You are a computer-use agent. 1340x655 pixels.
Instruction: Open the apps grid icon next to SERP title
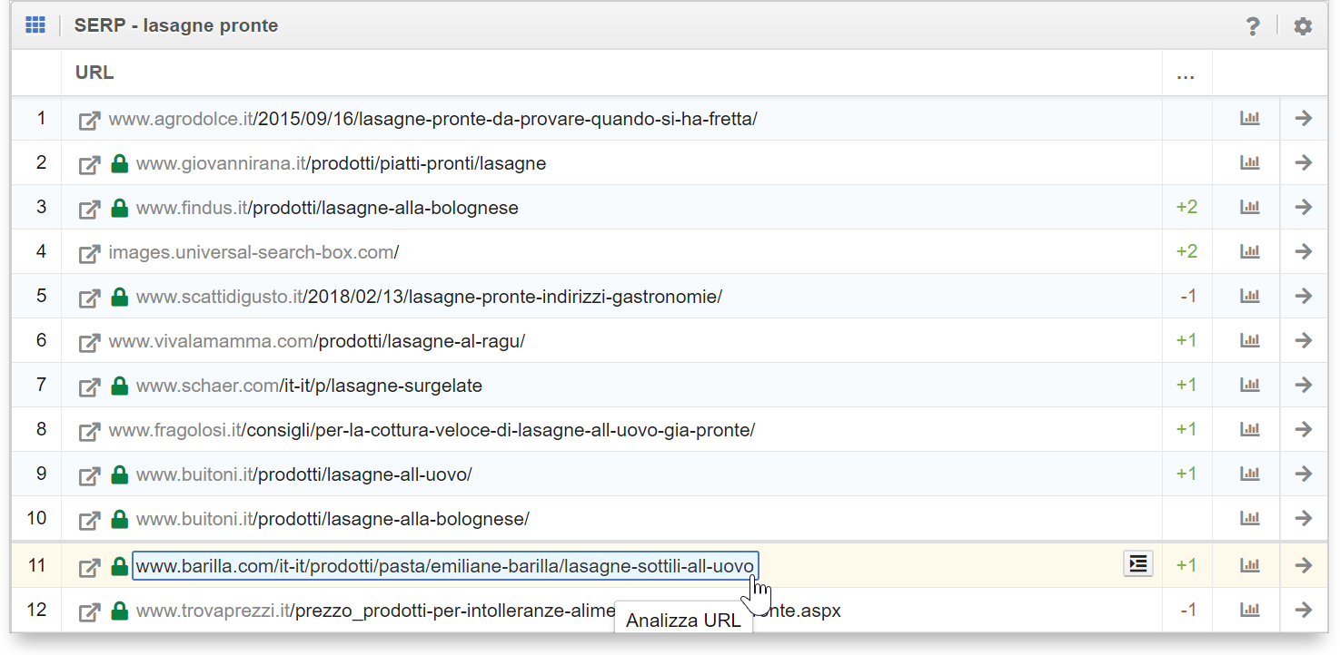pyautogui.click(x=35, y=25)
